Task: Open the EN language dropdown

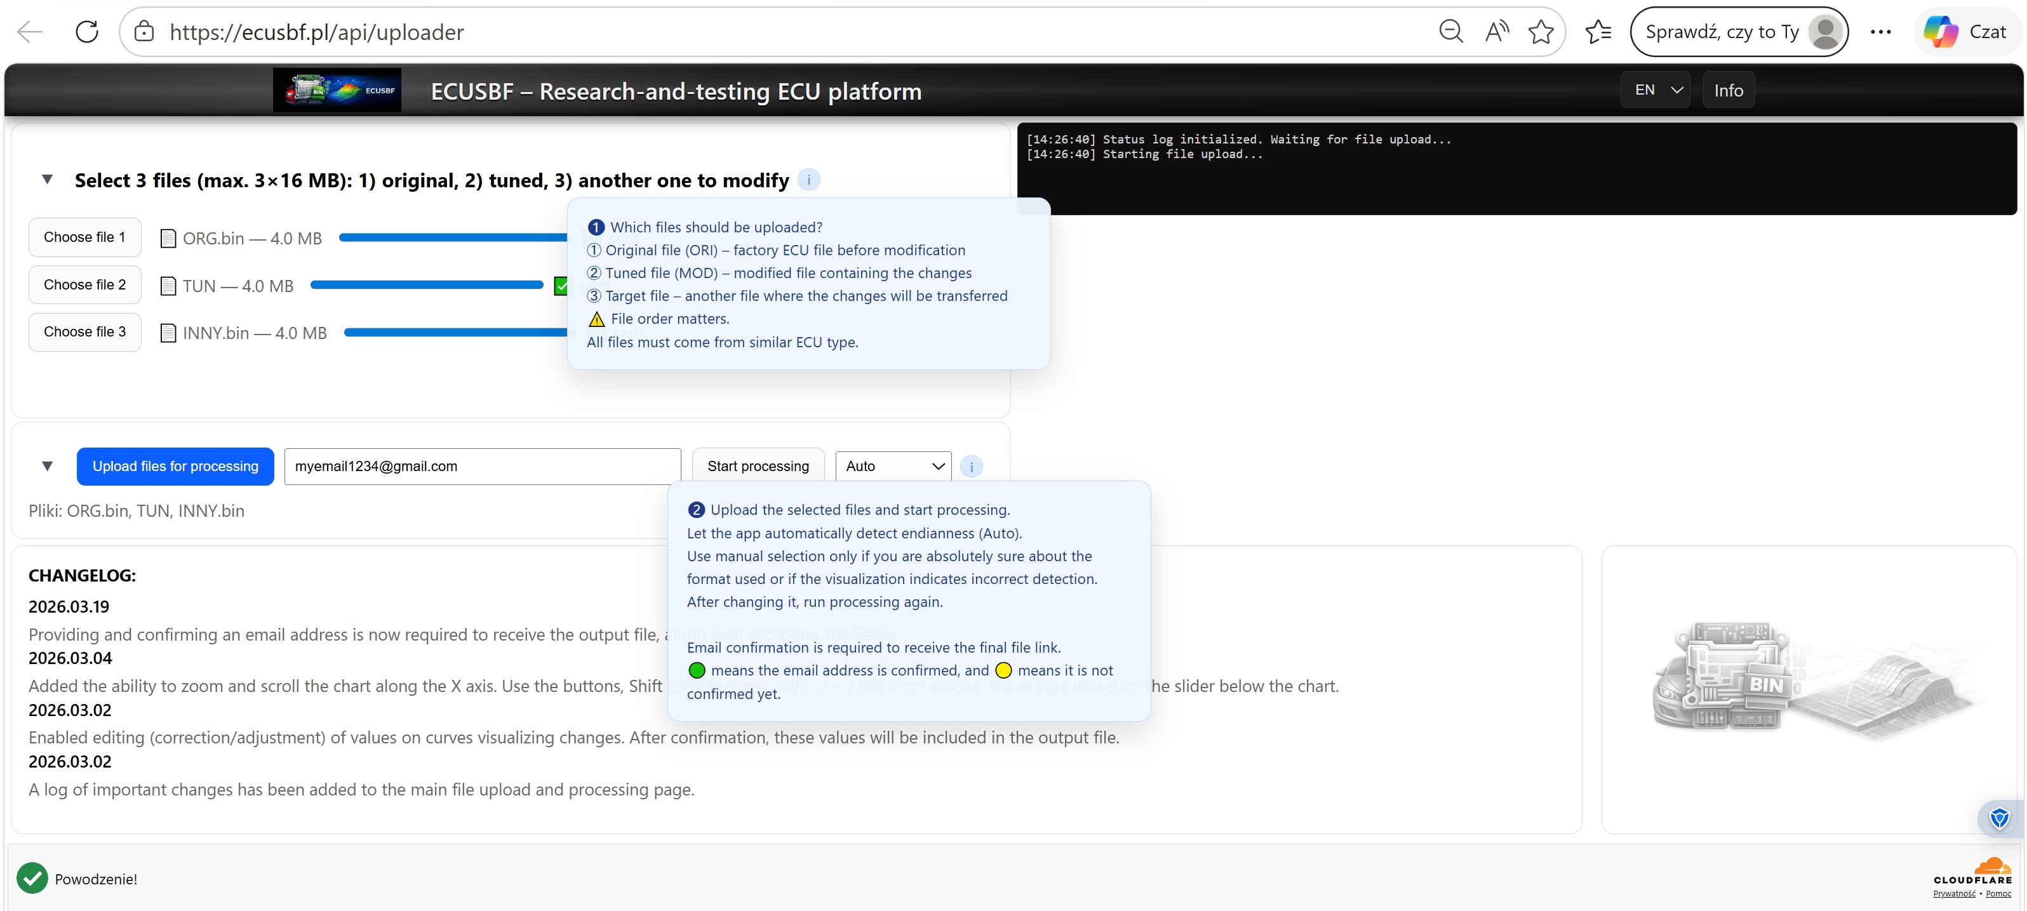Action: (1655, 89)
